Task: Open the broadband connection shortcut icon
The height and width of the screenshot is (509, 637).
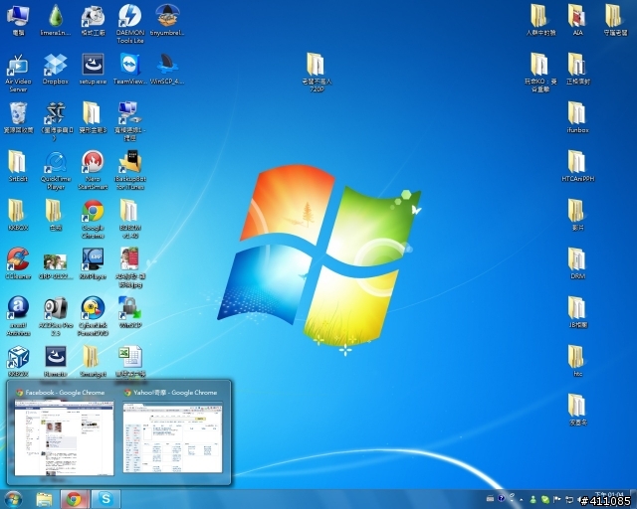Action: (130, 121)
